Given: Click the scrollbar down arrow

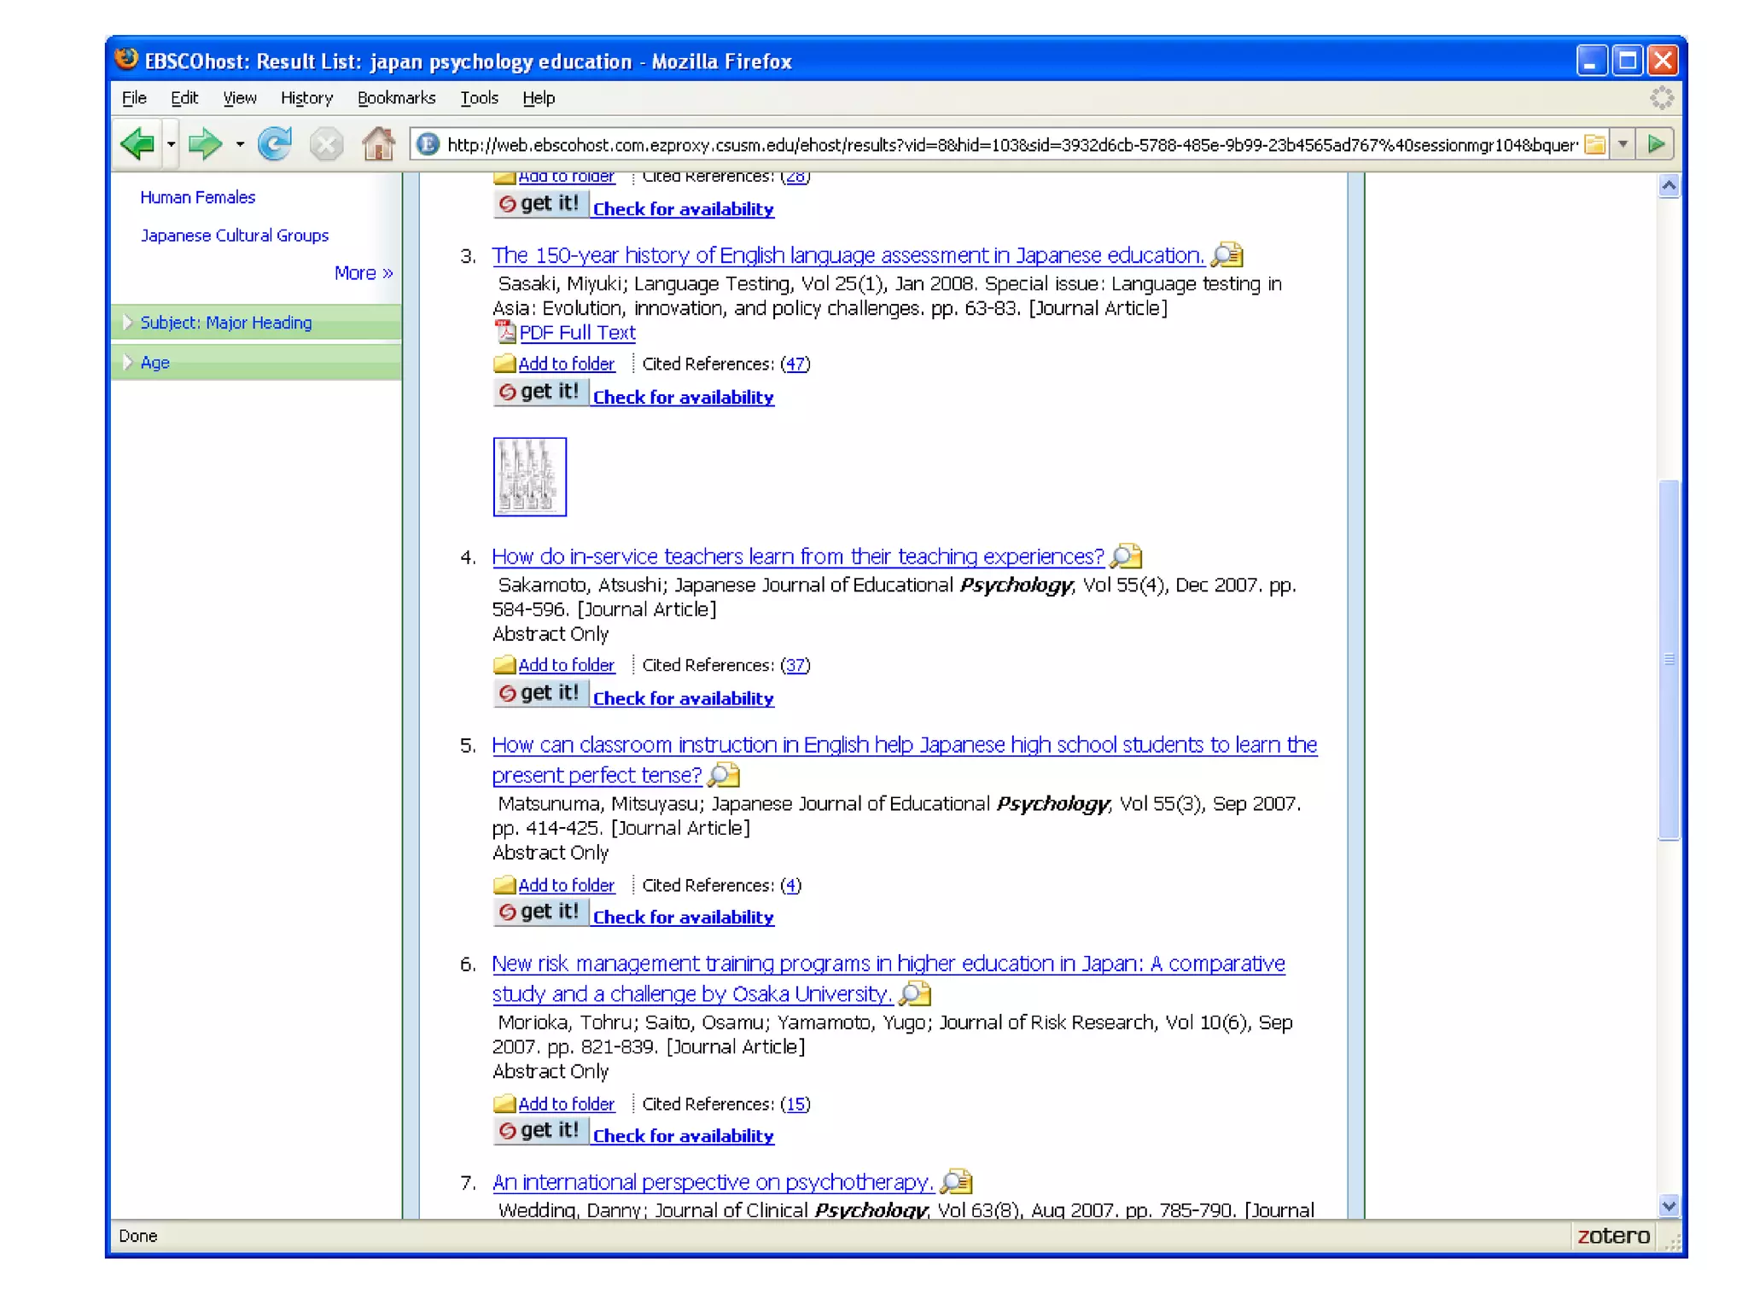Looking at the screenshot, I should pyautogui.click(x=1669, y=1205).
